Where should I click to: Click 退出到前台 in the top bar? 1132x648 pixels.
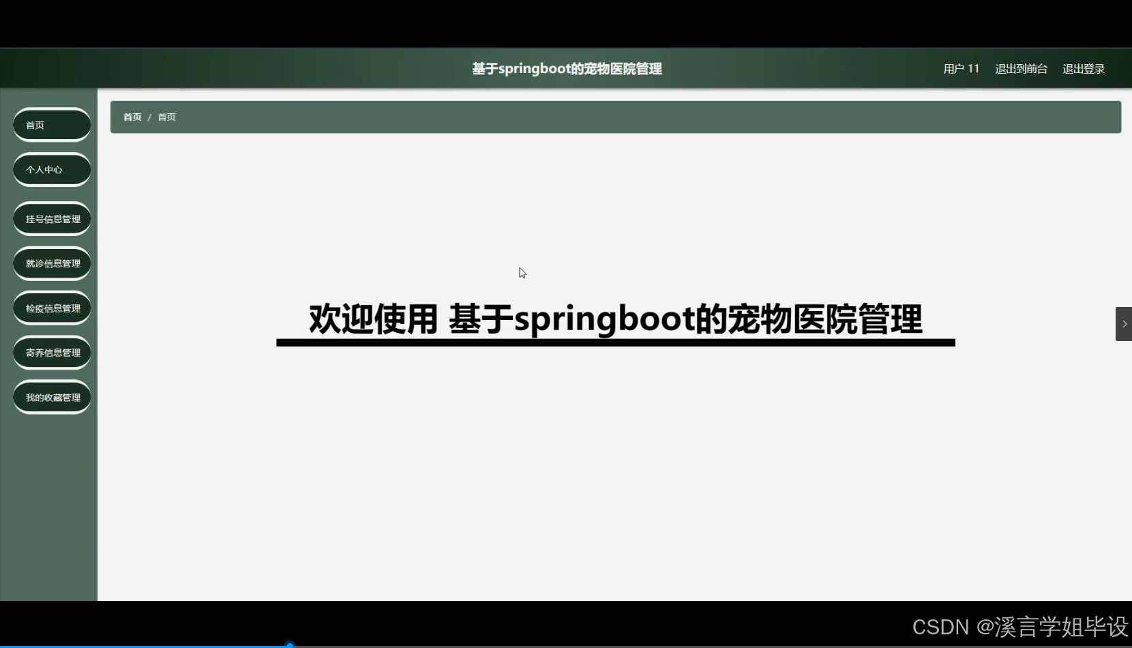point(1020,68)
